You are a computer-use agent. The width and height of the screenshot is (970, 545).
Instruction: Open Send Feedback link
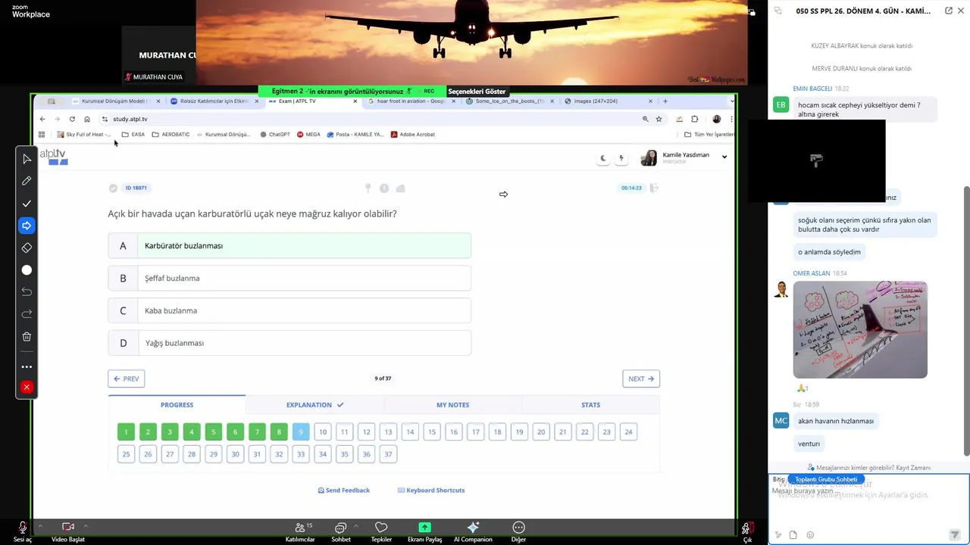pos(344,490)
